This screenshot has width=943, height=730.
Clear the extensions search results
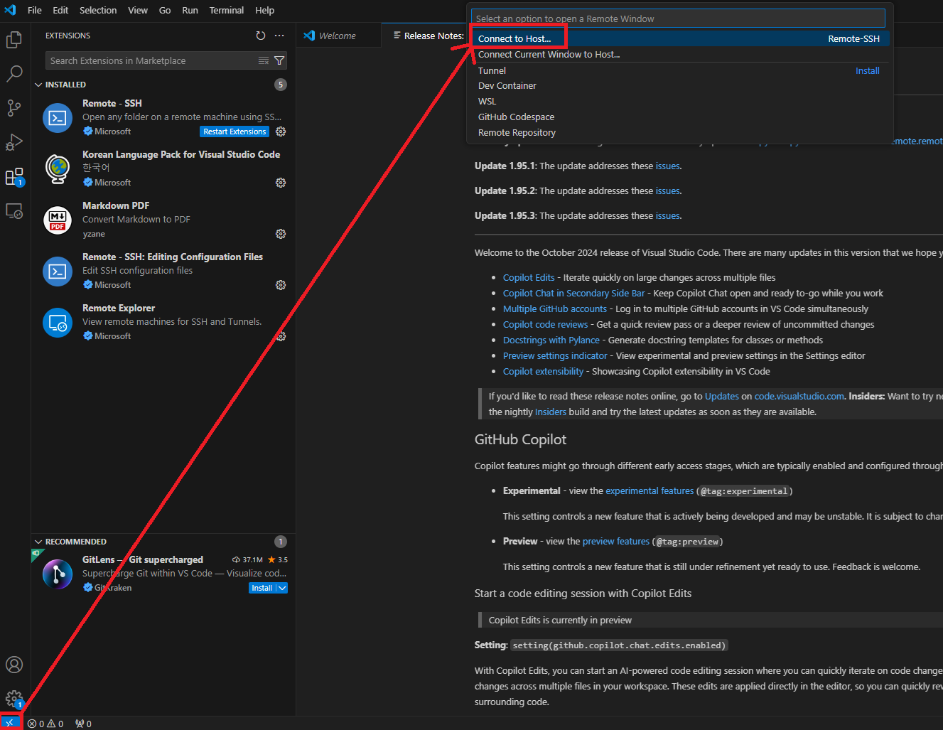[x=264, y=60]
